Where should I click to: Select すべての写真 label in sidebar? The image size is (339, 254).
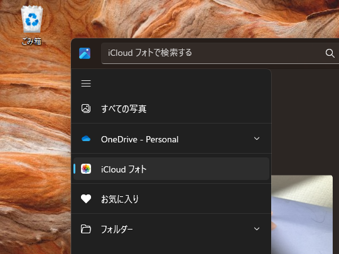pyautogui.click(x=124, y=108)
